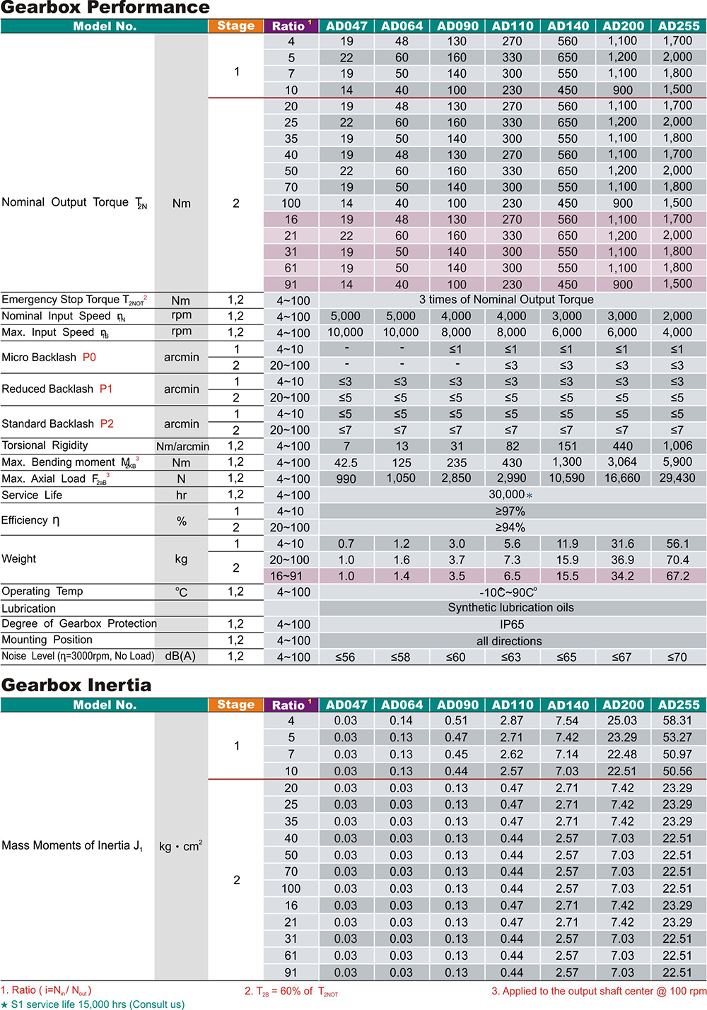Select the "Nominal Output Torque" row label
This screenshot has height=1010, width=707.
(x=74, y=203)
